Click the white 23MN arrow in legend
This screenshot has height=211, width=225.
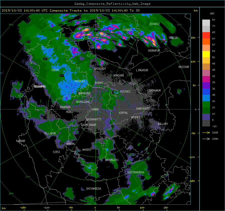pos(206,139)
